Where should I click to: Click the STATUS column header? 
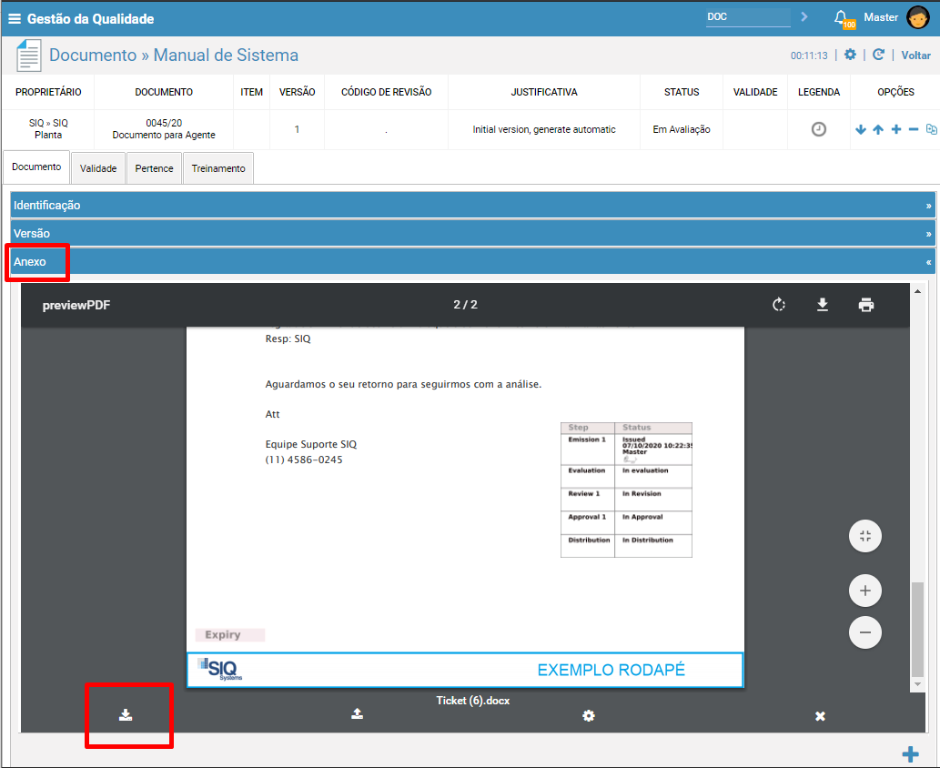tap(681, 92)
